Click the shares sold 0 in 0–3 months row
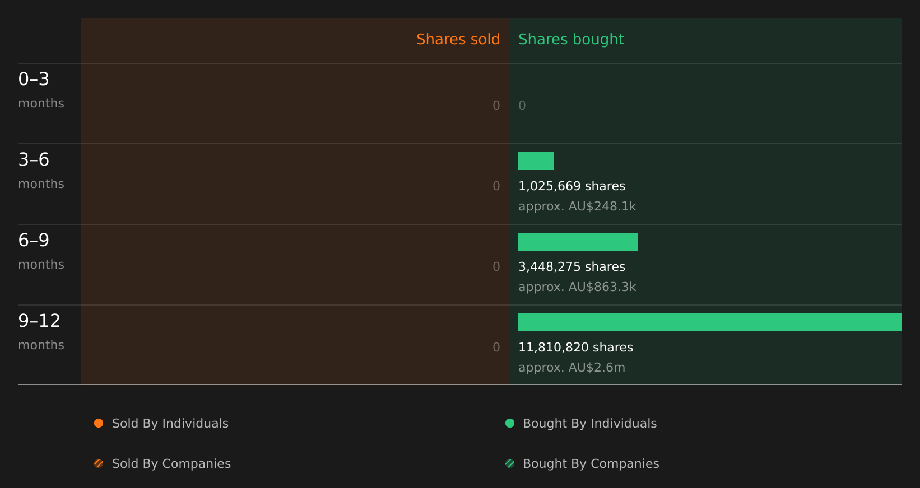The image size is (920, 488). click(496, 106)
